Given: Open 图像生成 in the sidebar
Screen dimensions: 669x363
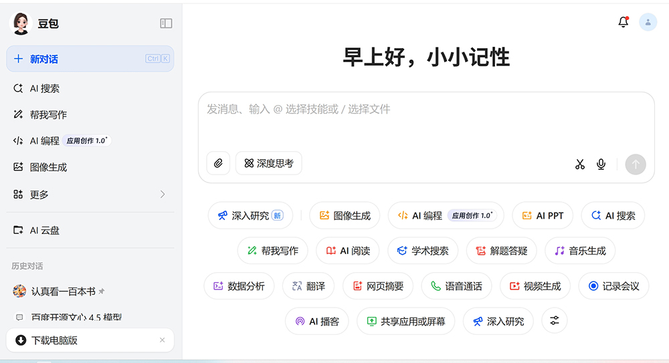Looking at the screenshot, I should point(90,167).
